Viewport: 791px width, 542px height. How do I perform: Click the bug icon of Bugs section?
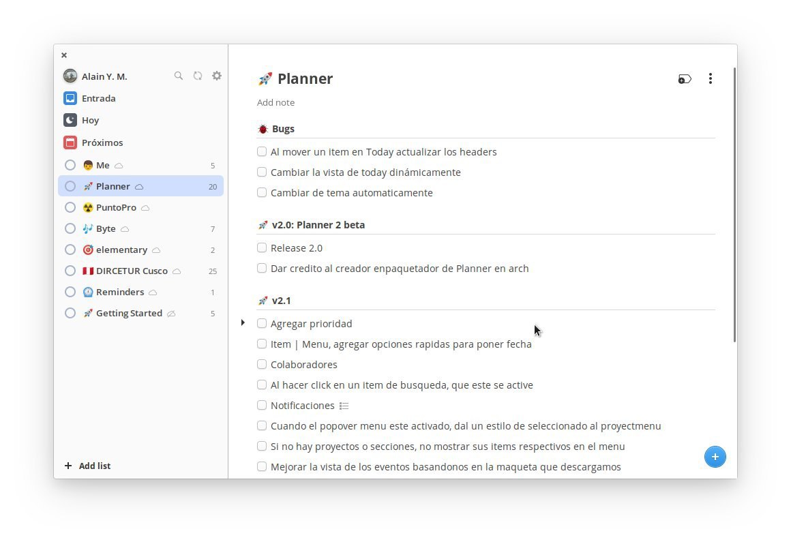263,129
